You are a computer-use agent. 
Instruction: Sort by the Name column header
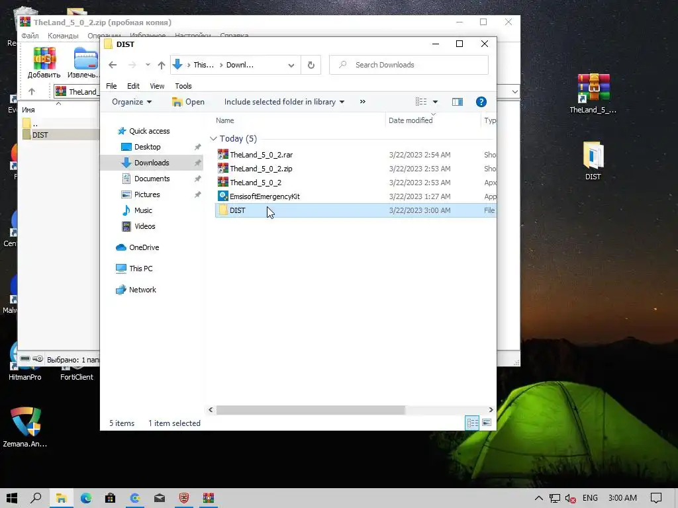(x=225, y=120)
